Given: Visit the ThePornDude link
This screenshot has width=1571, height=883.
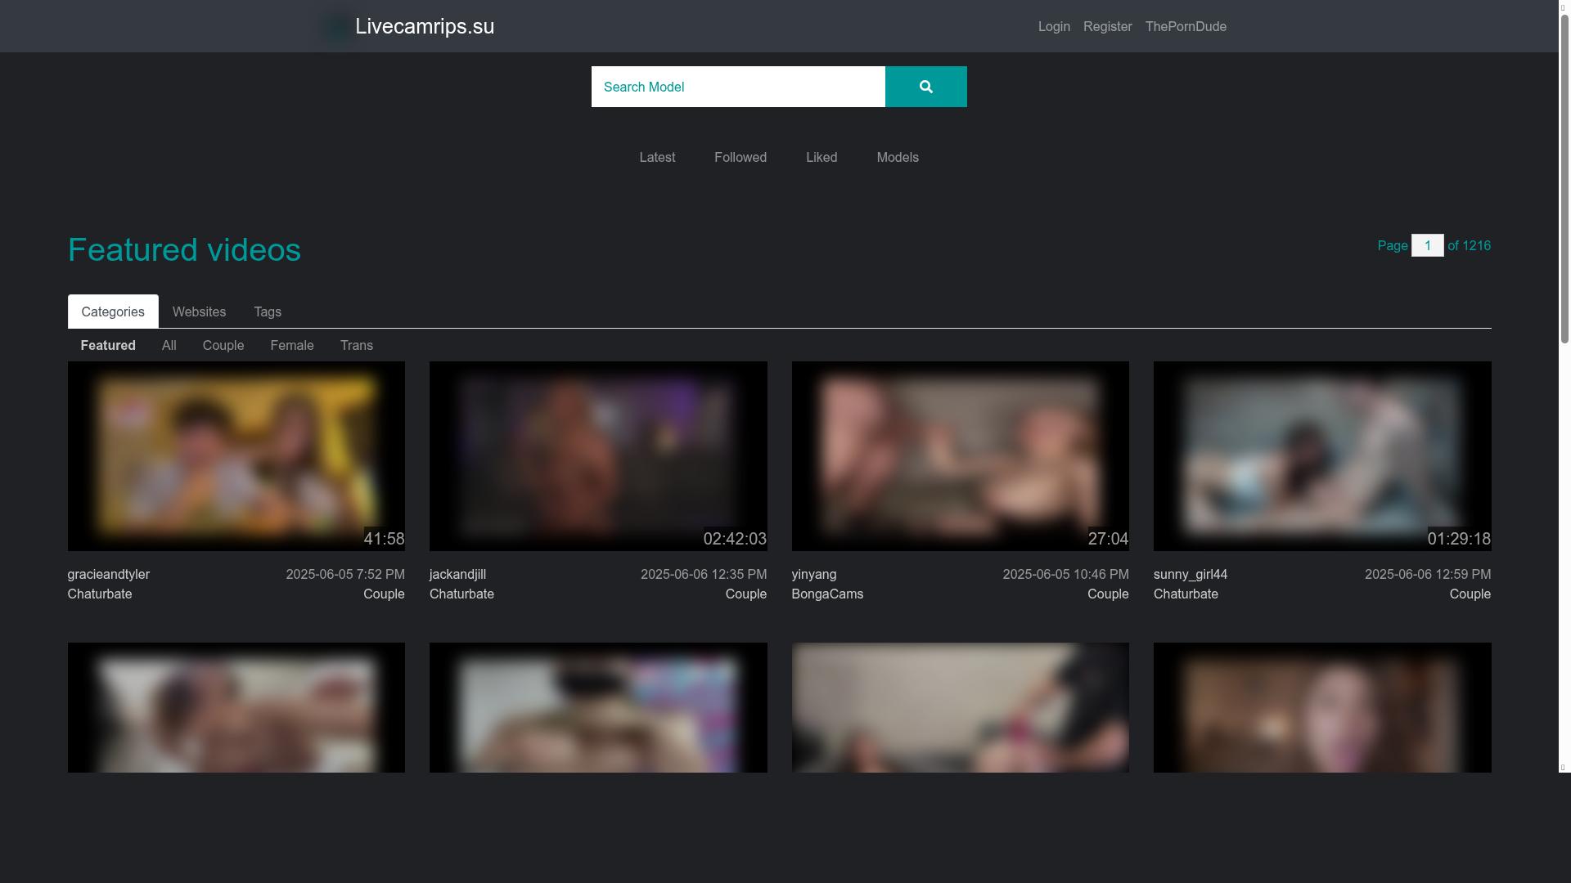Looking at the screenshot, I should tap(1186, 26).
